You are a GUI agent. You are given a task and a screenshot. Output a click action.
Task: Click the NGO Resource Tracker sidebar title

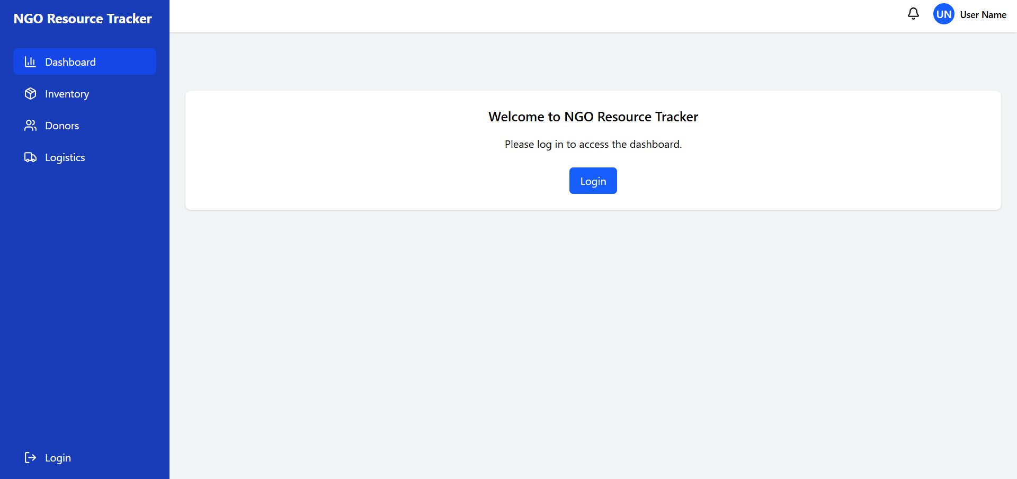point(83,19)
